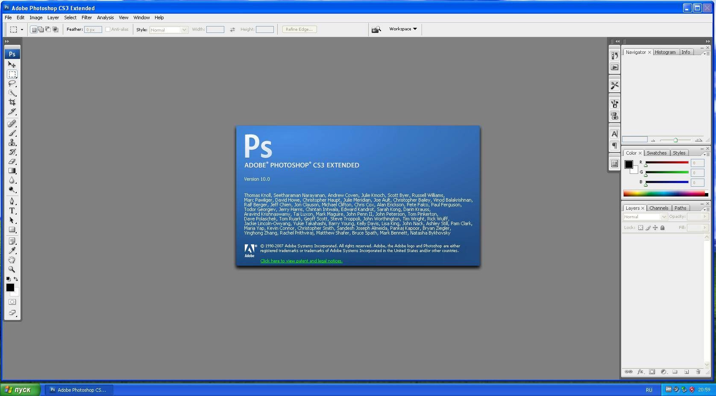The height and width of the screenshot is (396, 716).
Task: Switch to the Histogram tab
Action: click(665, 52)
